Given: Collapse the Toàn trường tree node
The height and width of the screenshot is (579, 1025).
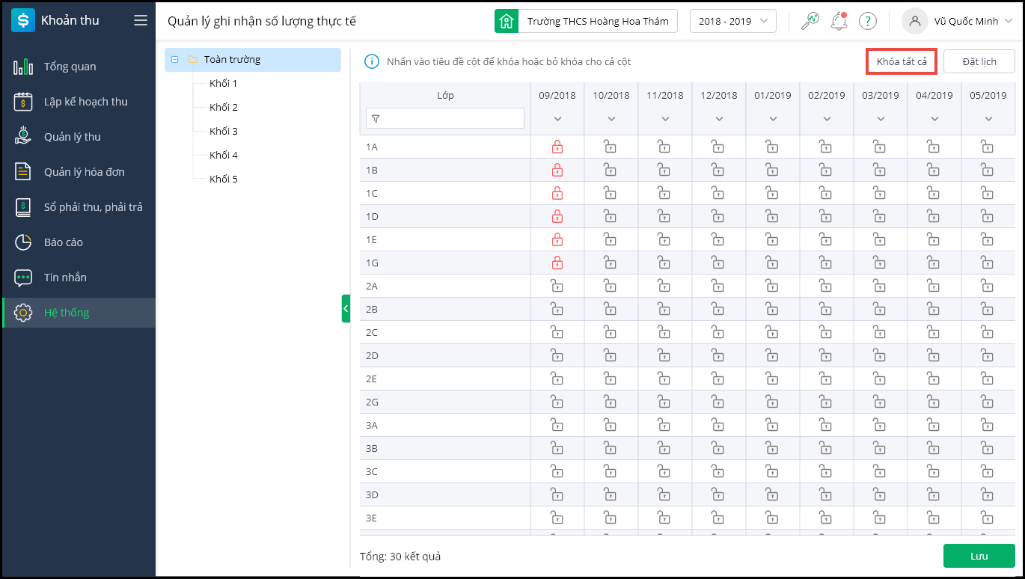Looking at the screenshot, I should [174, 60].
